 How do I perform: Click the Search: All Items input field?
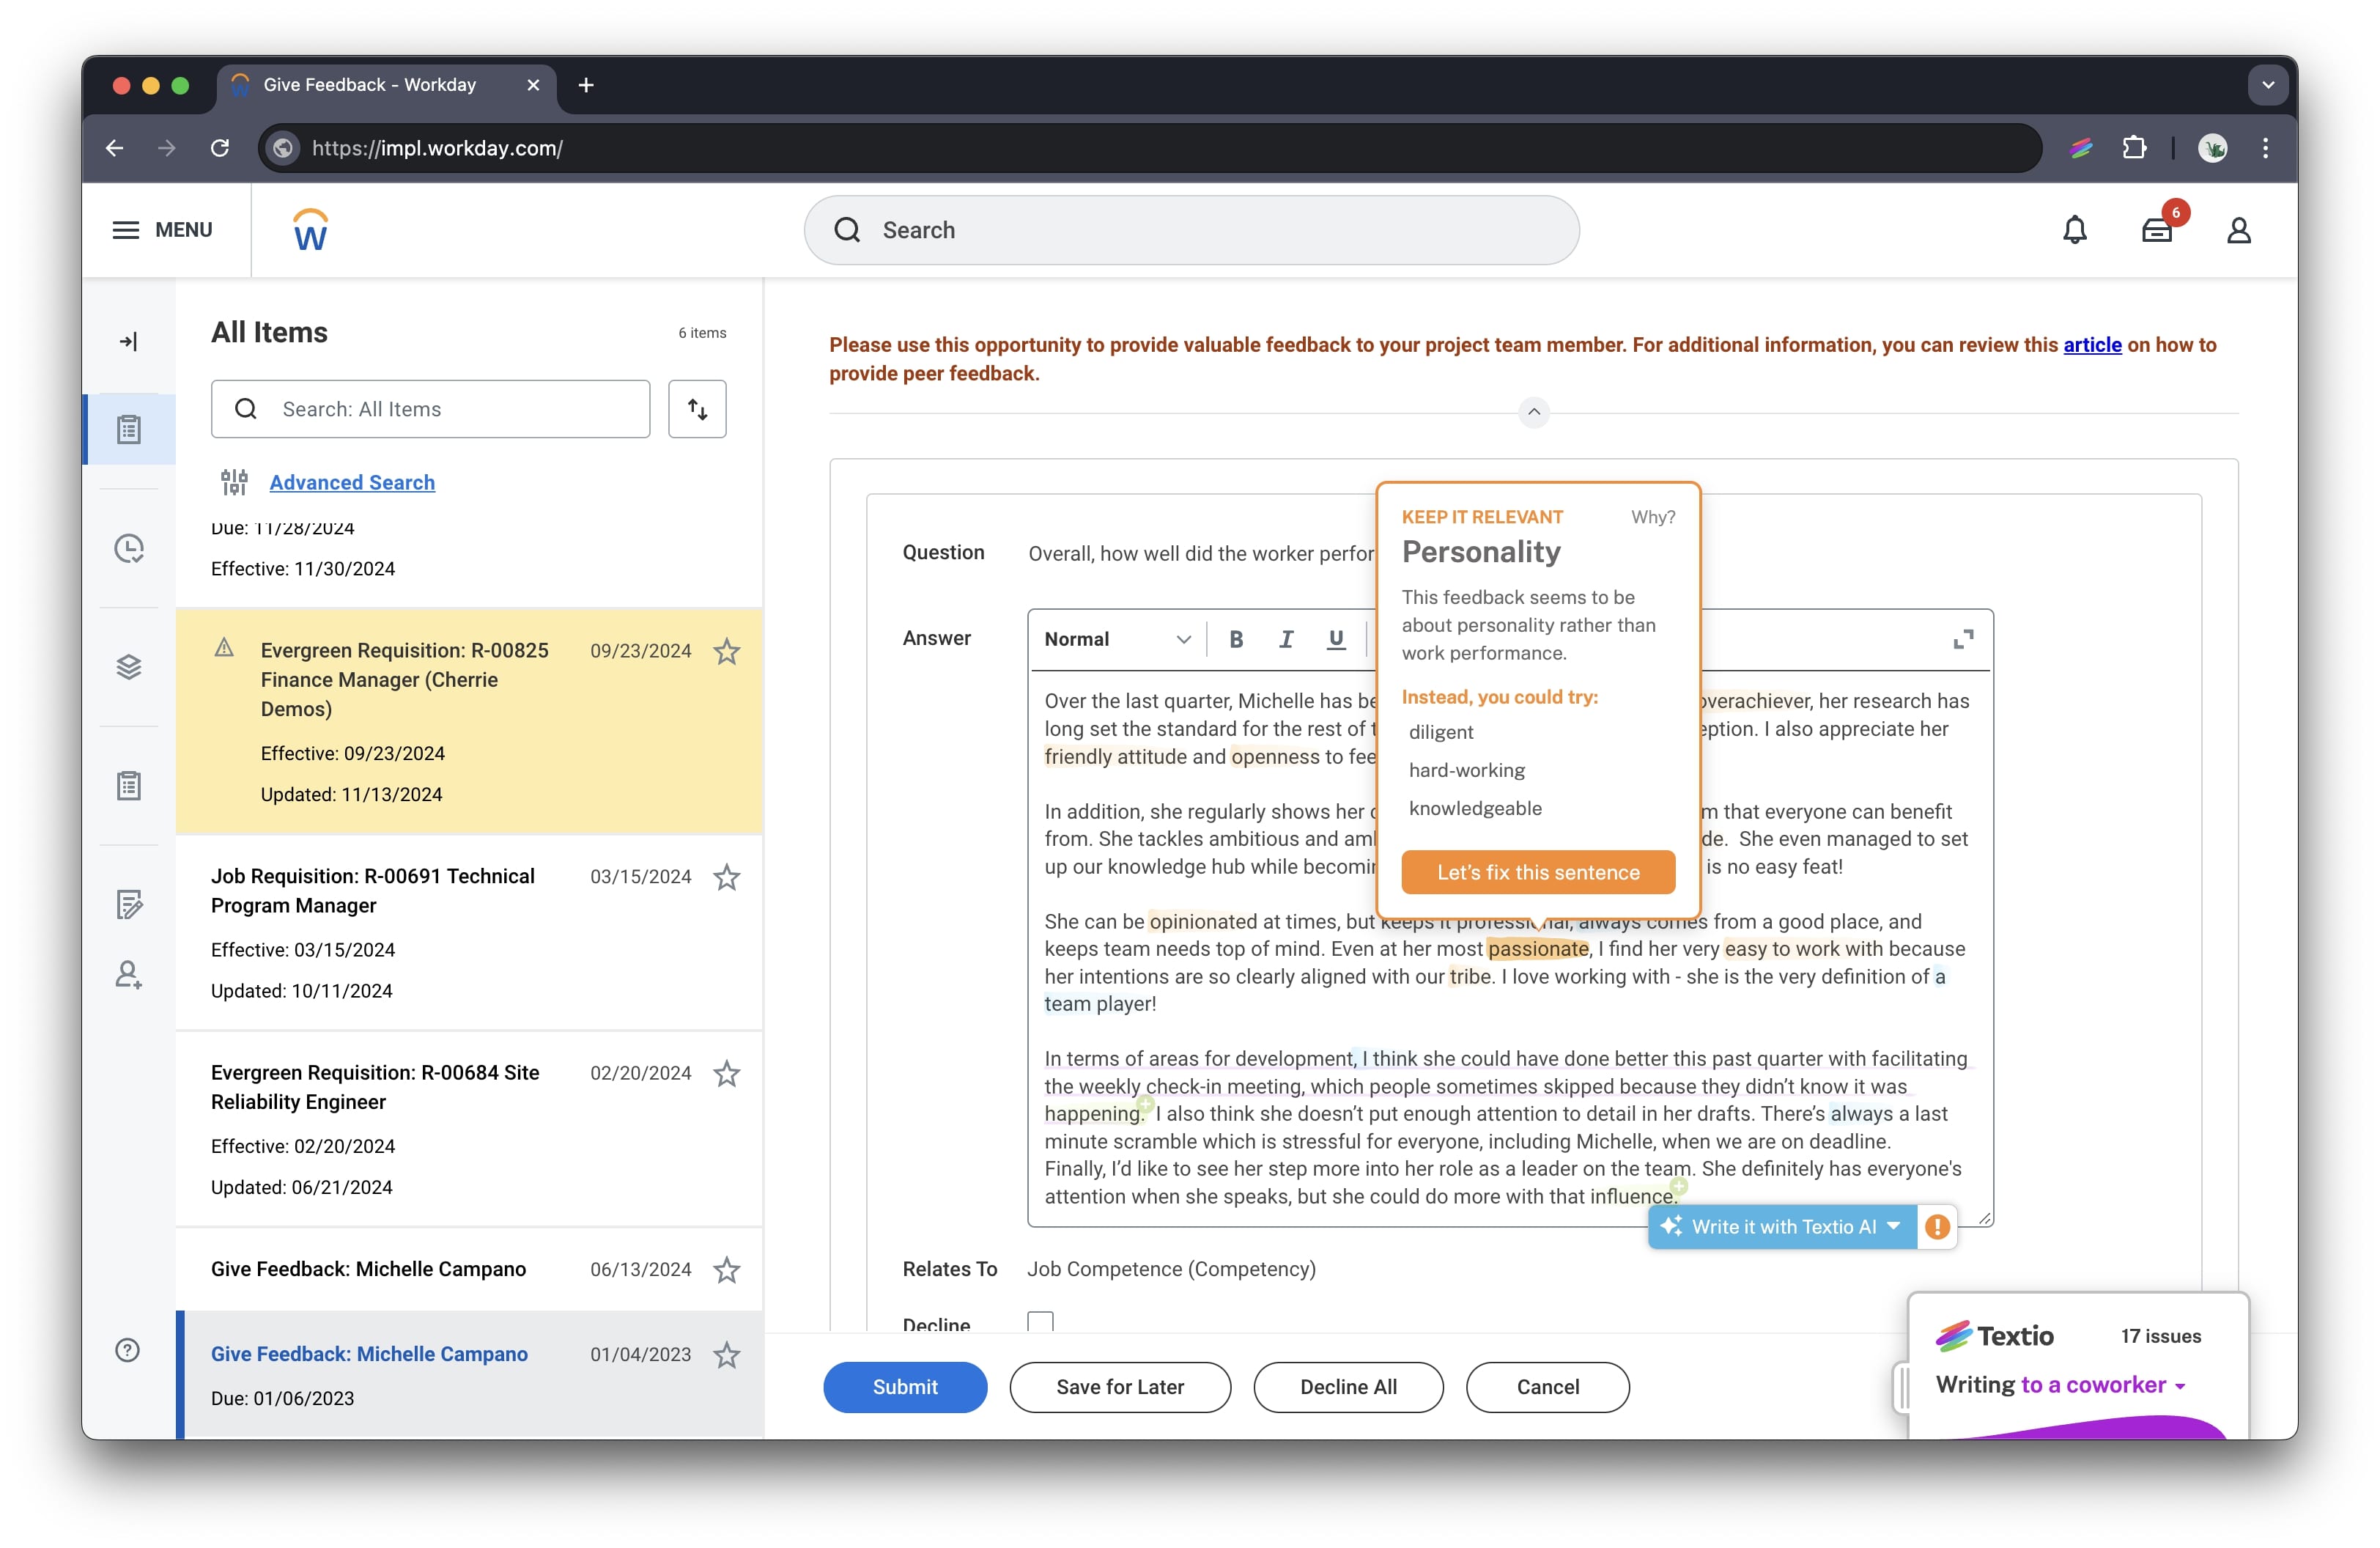pyautogui.click(x=430, y=408)
